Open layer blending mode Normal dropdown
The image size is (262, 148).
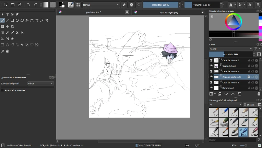point(230,49)
